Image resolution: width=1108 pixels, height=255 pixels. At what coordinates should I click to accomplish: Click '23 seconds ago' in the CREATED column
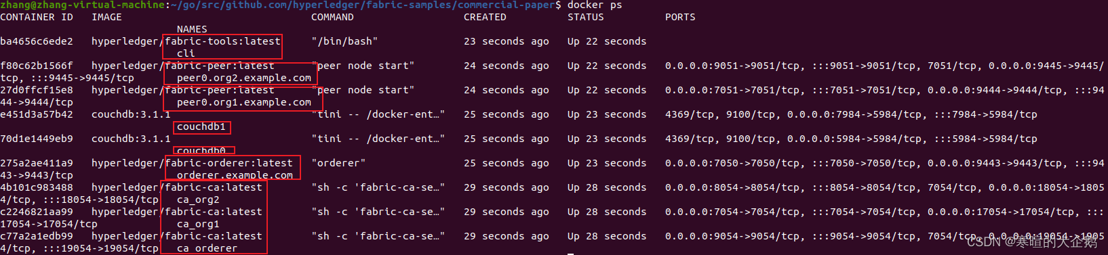pos(507,41)
